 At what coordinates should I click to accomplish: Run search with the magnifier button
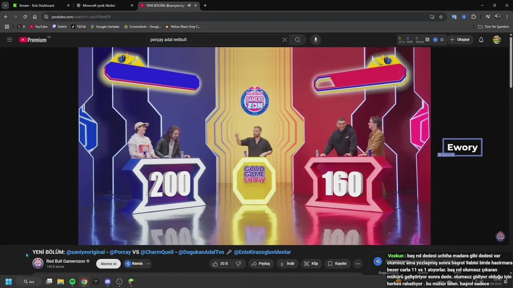298,40
